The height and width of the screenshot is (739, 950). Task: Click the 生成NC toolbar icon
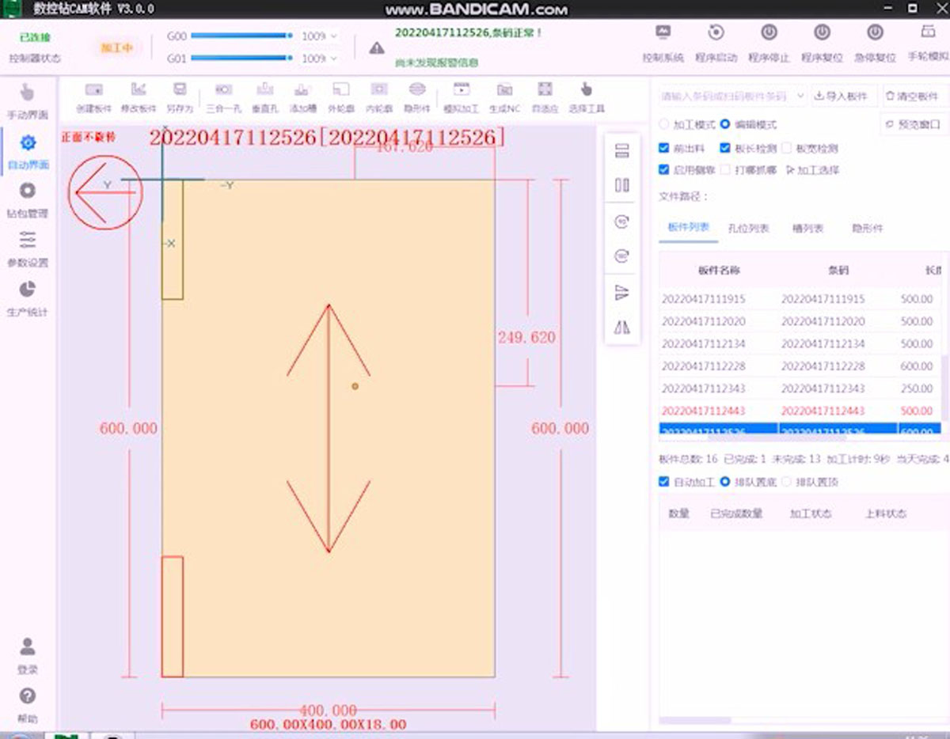tap(503, 89)
